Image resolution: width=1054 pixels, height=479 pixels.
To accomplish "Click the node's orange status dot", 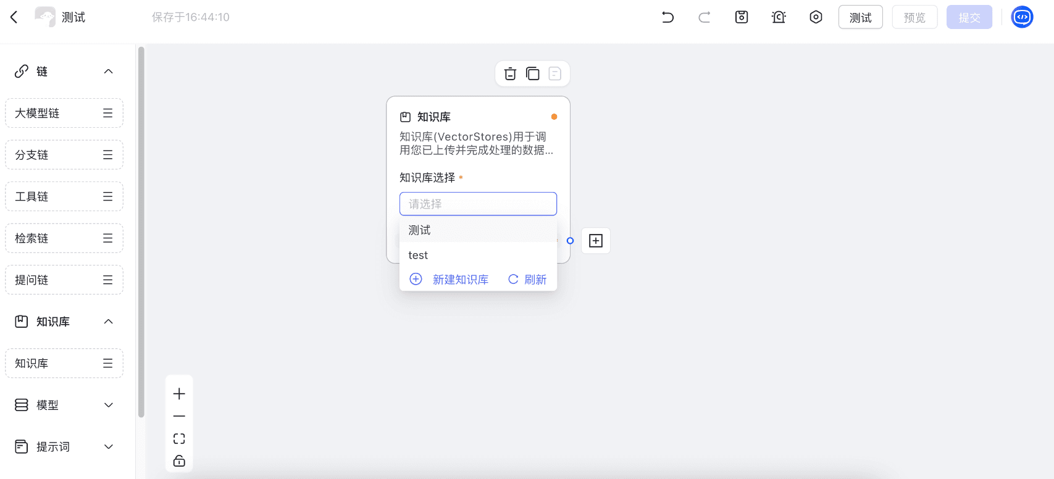I will tap(554, 117).
